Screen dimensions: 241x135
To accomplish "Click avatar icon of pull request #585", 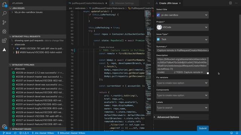I will tap(17, 48).
